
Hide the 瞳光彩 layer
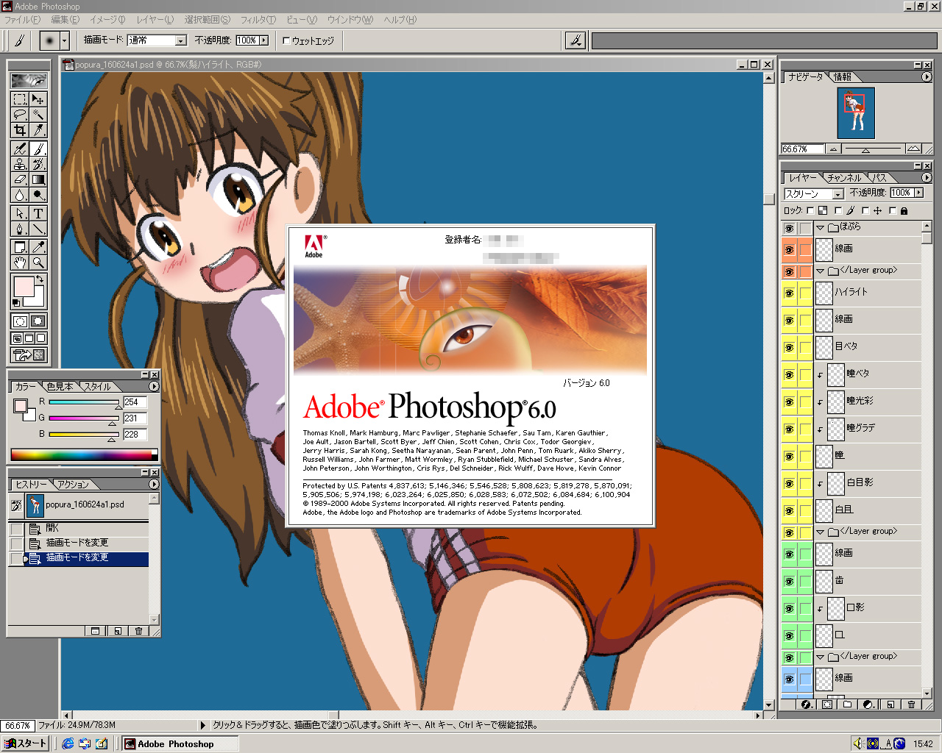click(789, 402)
